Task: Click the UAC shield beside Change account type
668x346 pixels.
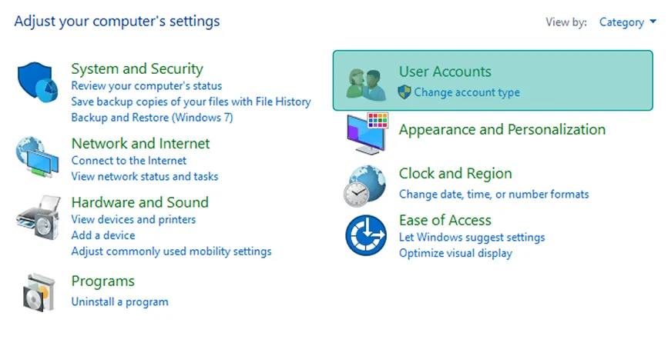Action: pyautogui.click(x=404, y=92)
